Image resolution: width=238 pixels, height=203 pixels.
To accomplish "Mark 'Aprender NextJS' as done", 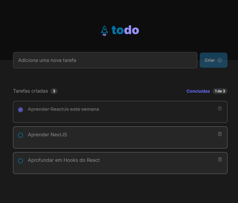I will click(21, 135).
